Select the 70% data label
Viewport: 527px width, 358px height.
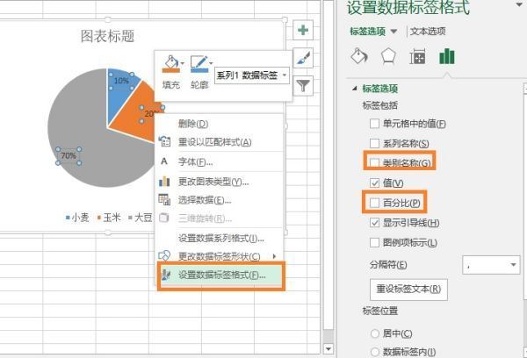pos(69,156)
